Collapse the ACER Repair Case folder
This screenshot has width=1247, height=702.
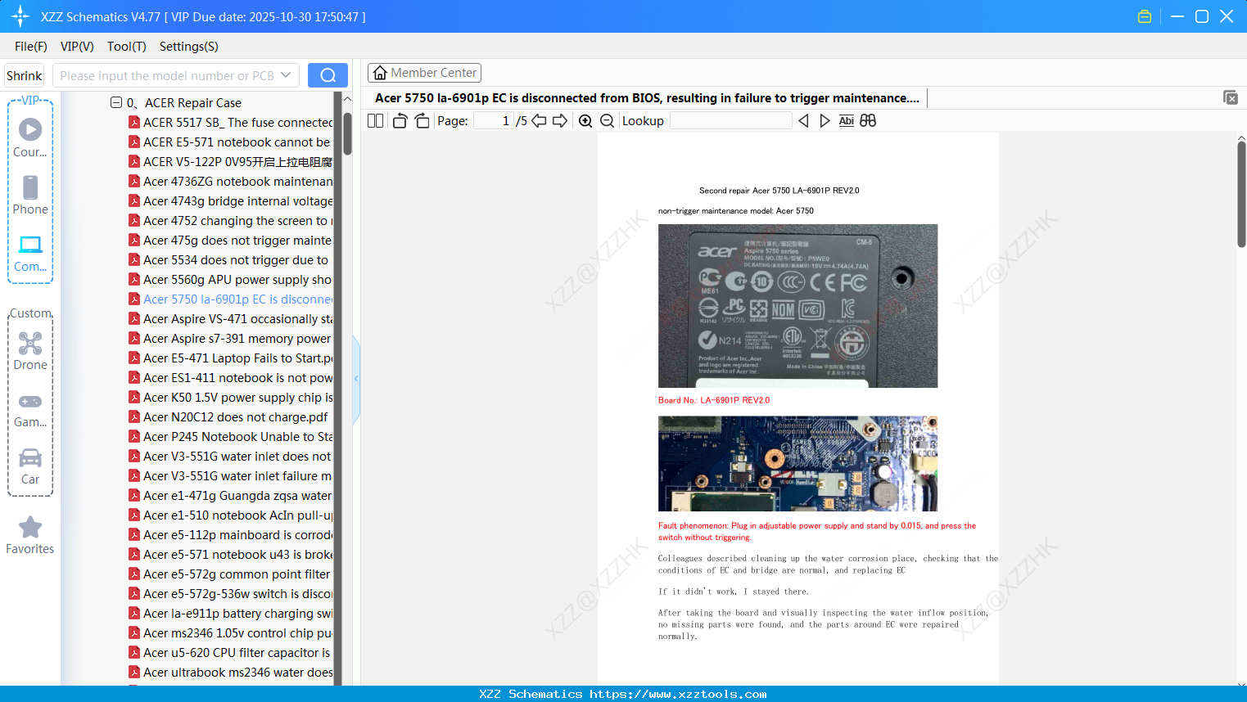point(116,102)
